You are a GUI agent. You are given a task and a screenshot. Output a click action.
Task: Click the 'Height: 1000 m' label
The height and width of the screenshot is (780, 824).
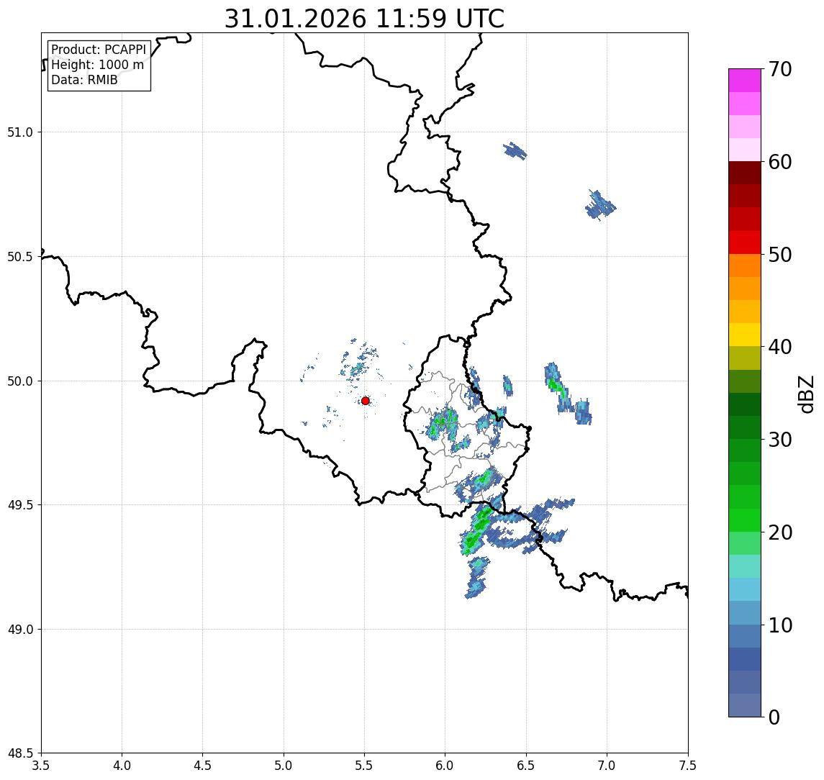click(x=97, y=65)
